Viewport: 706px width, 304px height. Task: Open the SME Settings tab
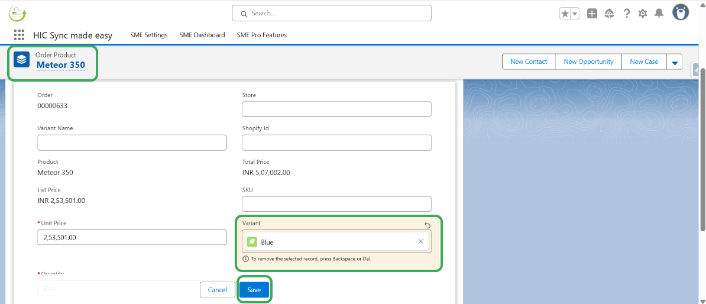(x=148, y=35)
